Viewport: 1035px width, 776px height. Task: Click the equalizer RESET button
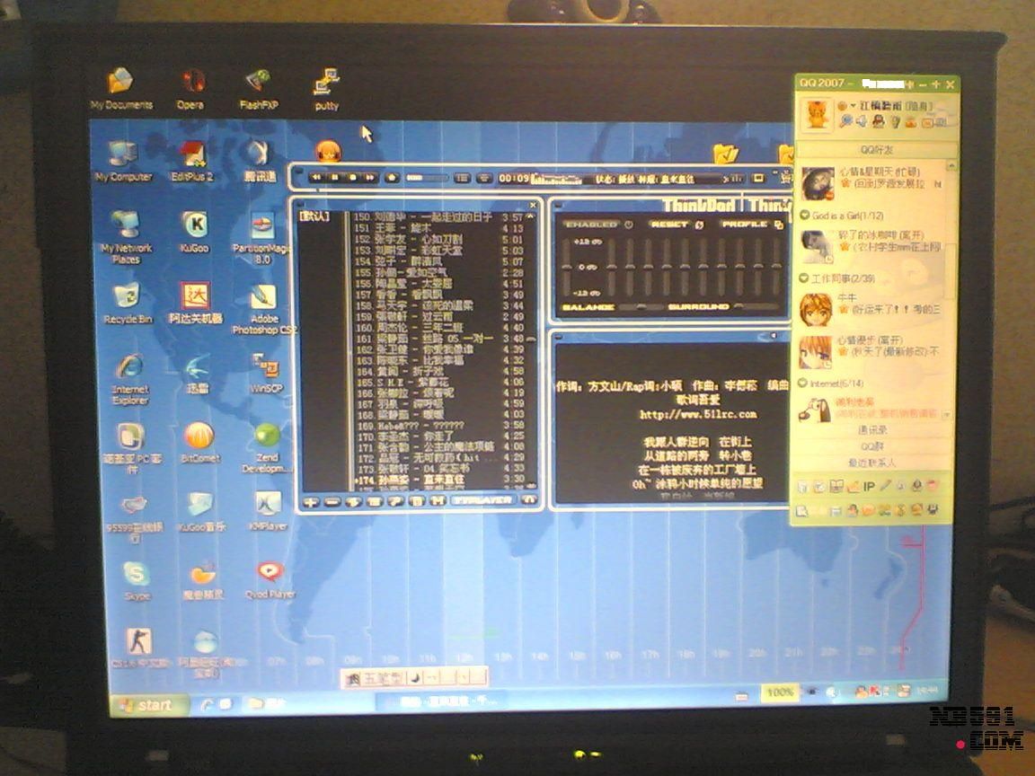click(x=677, y=225)
